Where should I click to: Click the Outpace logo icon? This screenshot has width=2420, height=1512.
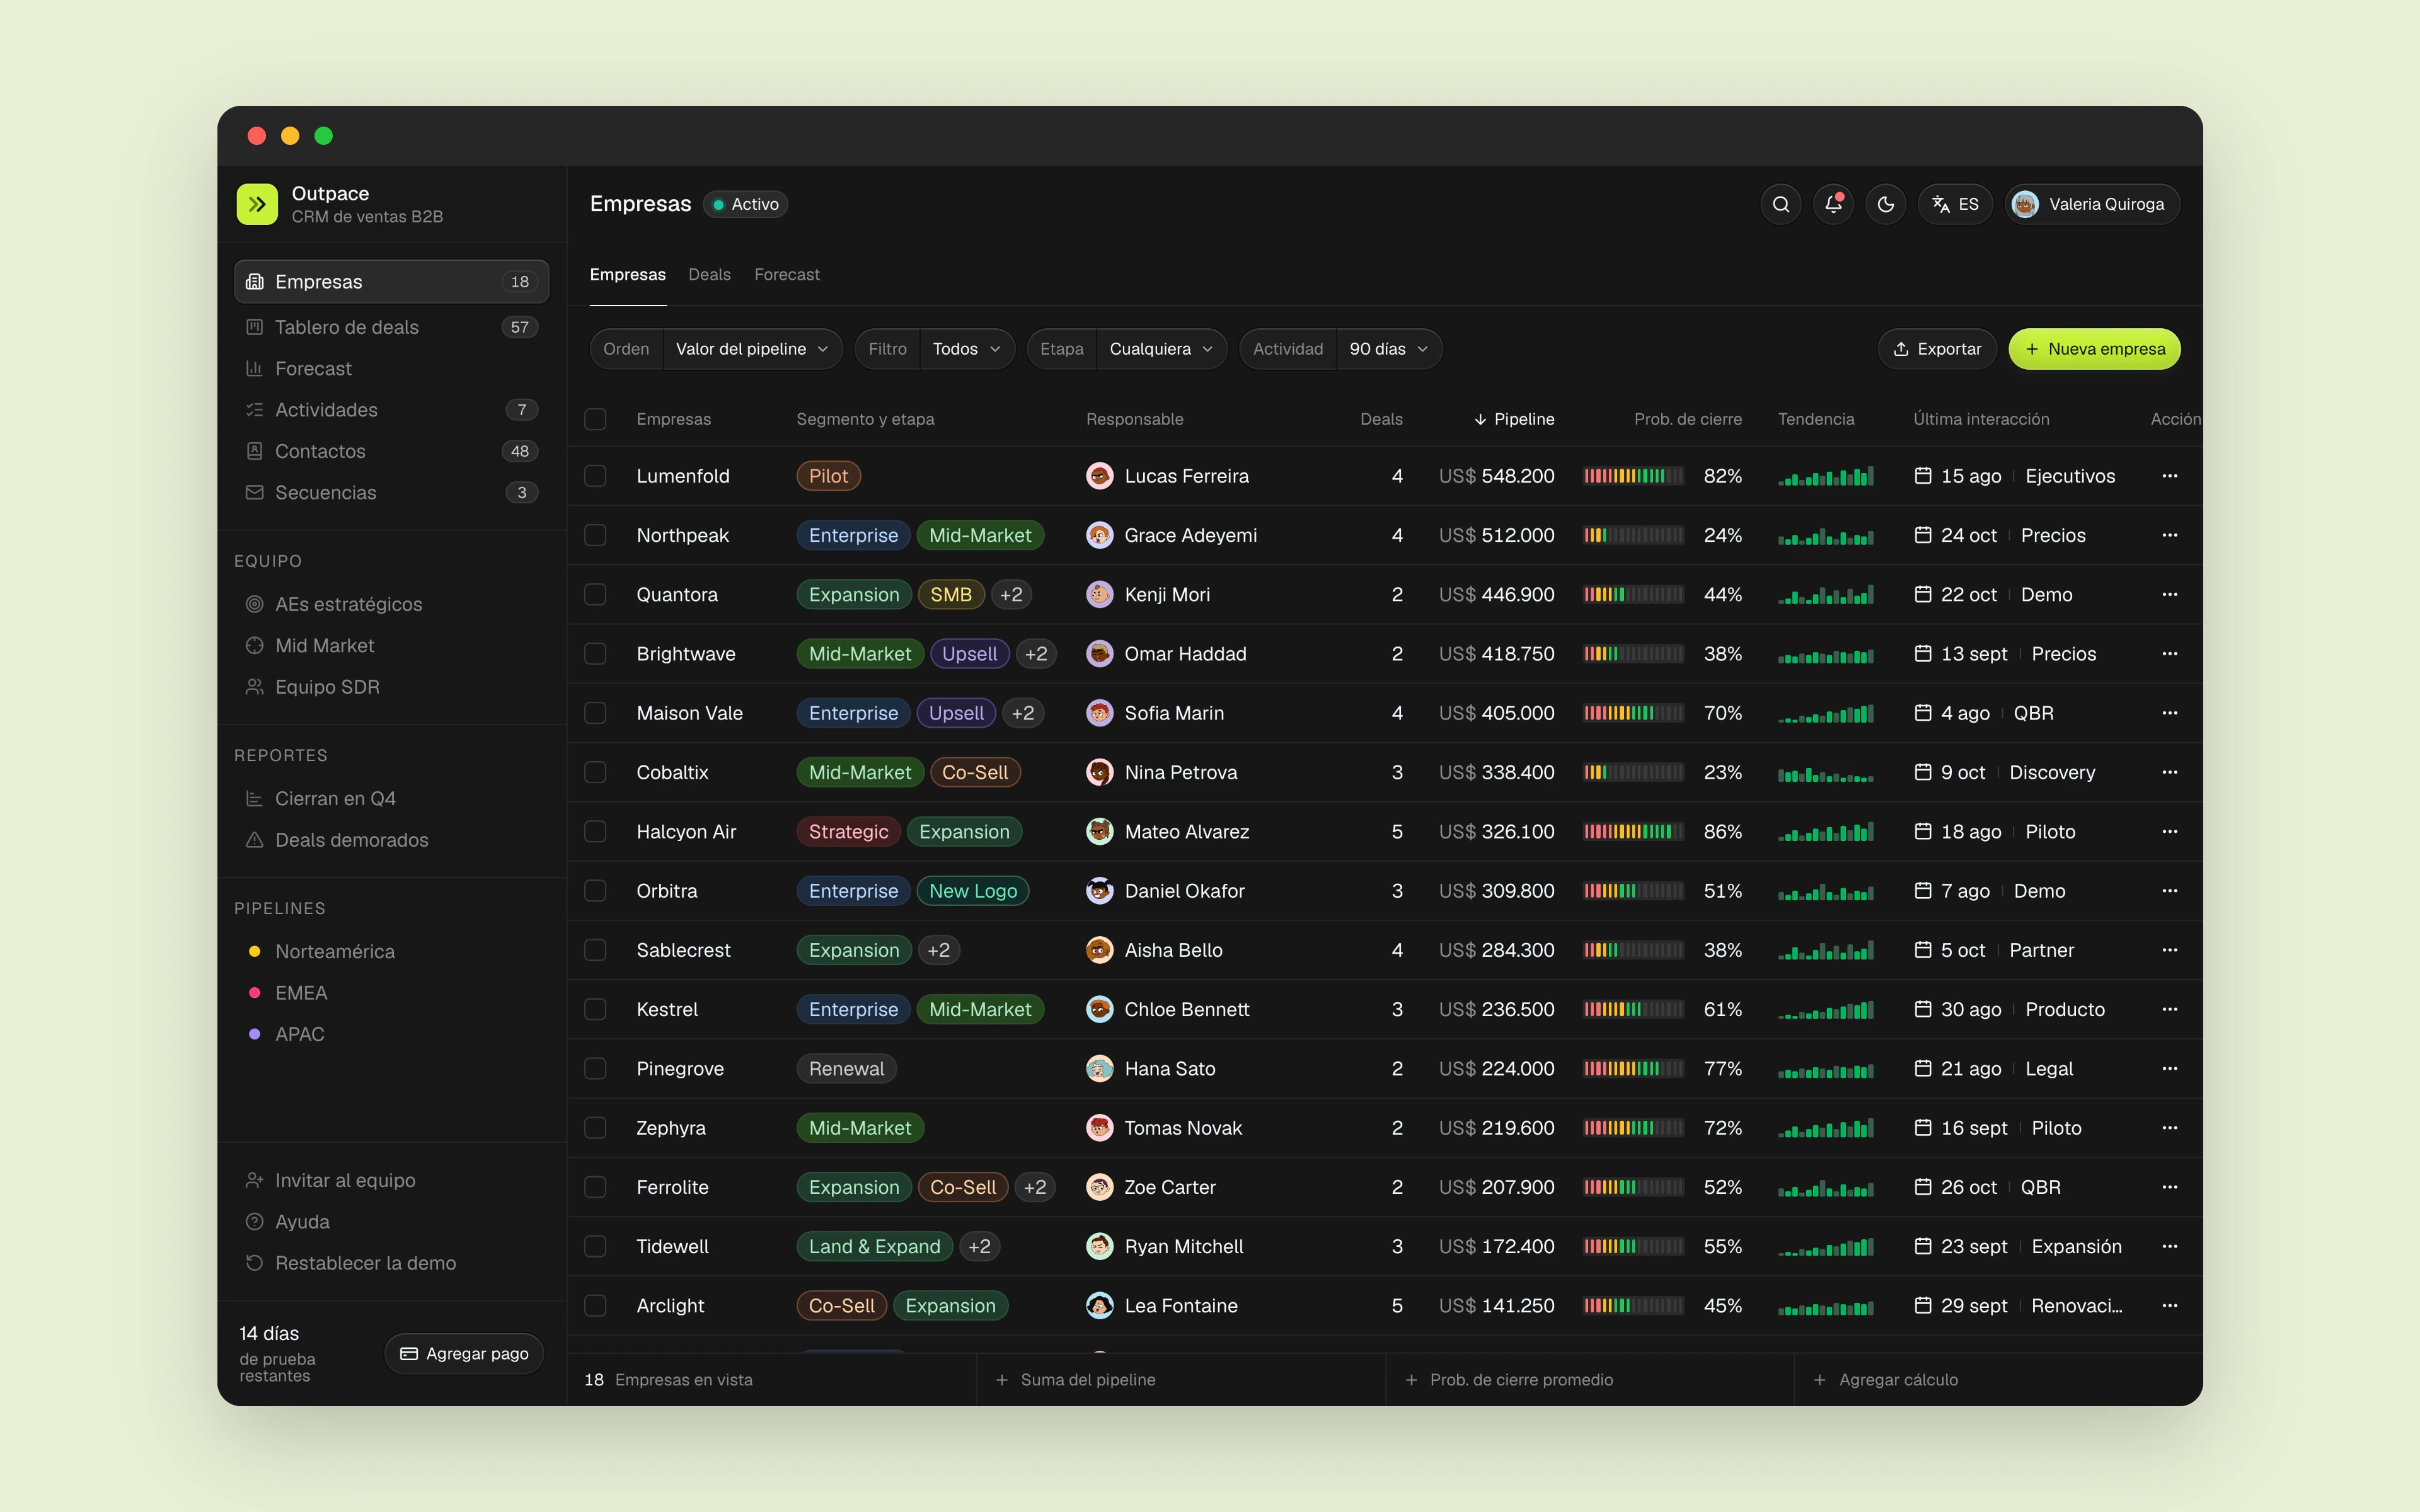point(257,204)
